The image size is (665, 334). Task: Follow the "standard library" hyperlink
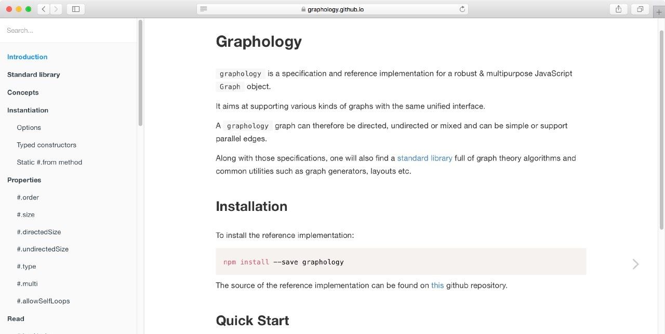pos(424,158)
